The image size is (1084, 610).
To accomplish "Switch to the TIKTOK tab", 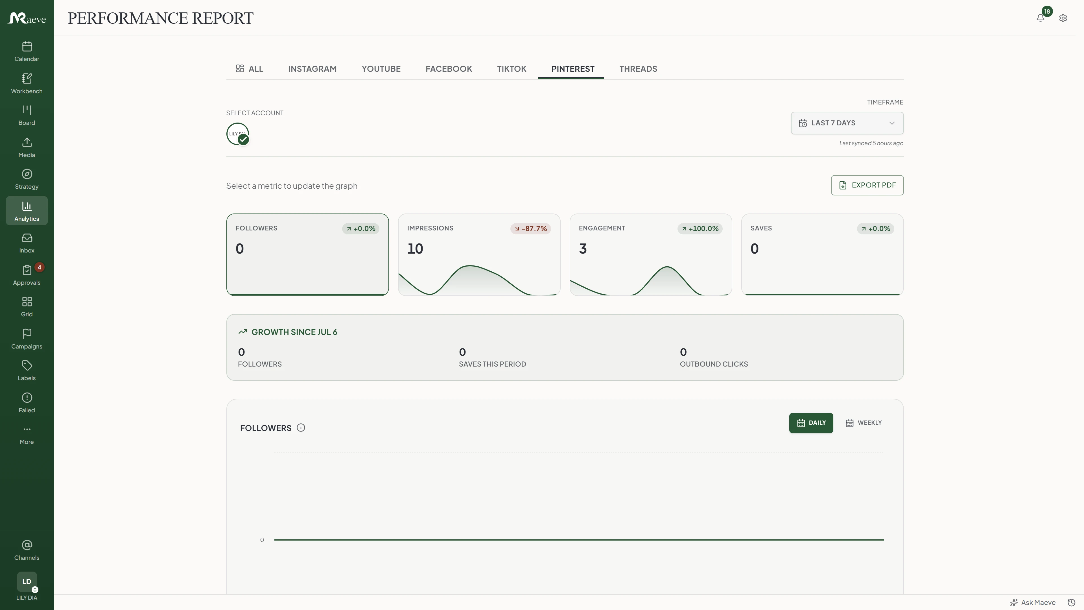I will [511, 69].
